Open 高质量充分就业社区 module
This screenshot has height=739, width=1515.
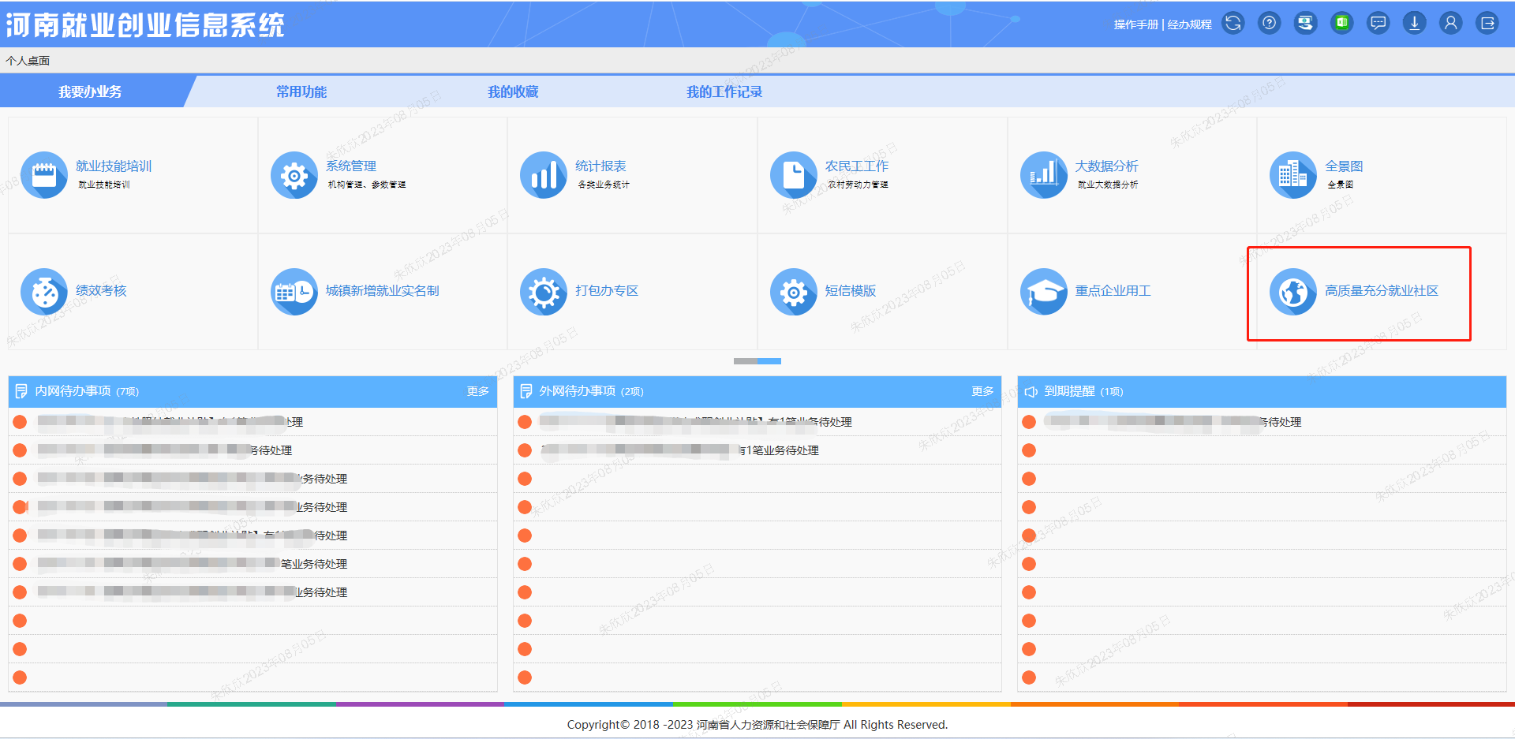[x=1381, y=291]
